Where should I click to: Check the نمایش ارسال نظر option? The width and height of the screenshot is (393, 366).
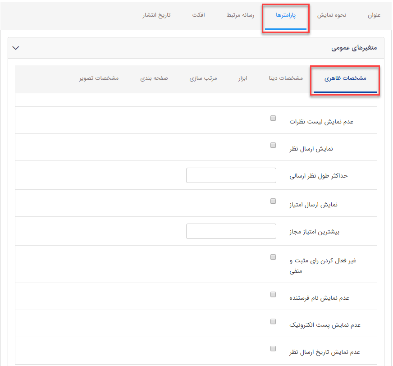point(273,145)
